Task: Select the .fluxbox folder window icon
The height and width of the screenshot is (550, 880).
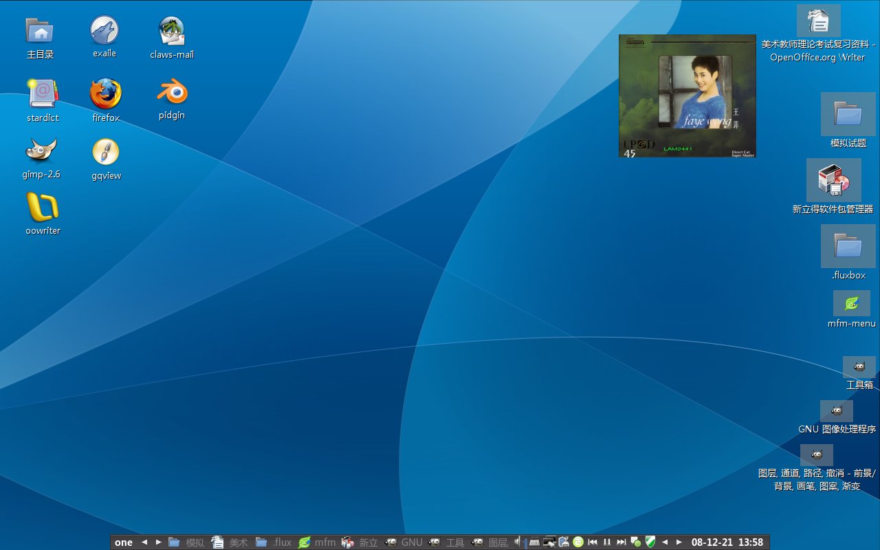Action: point(848,246)
